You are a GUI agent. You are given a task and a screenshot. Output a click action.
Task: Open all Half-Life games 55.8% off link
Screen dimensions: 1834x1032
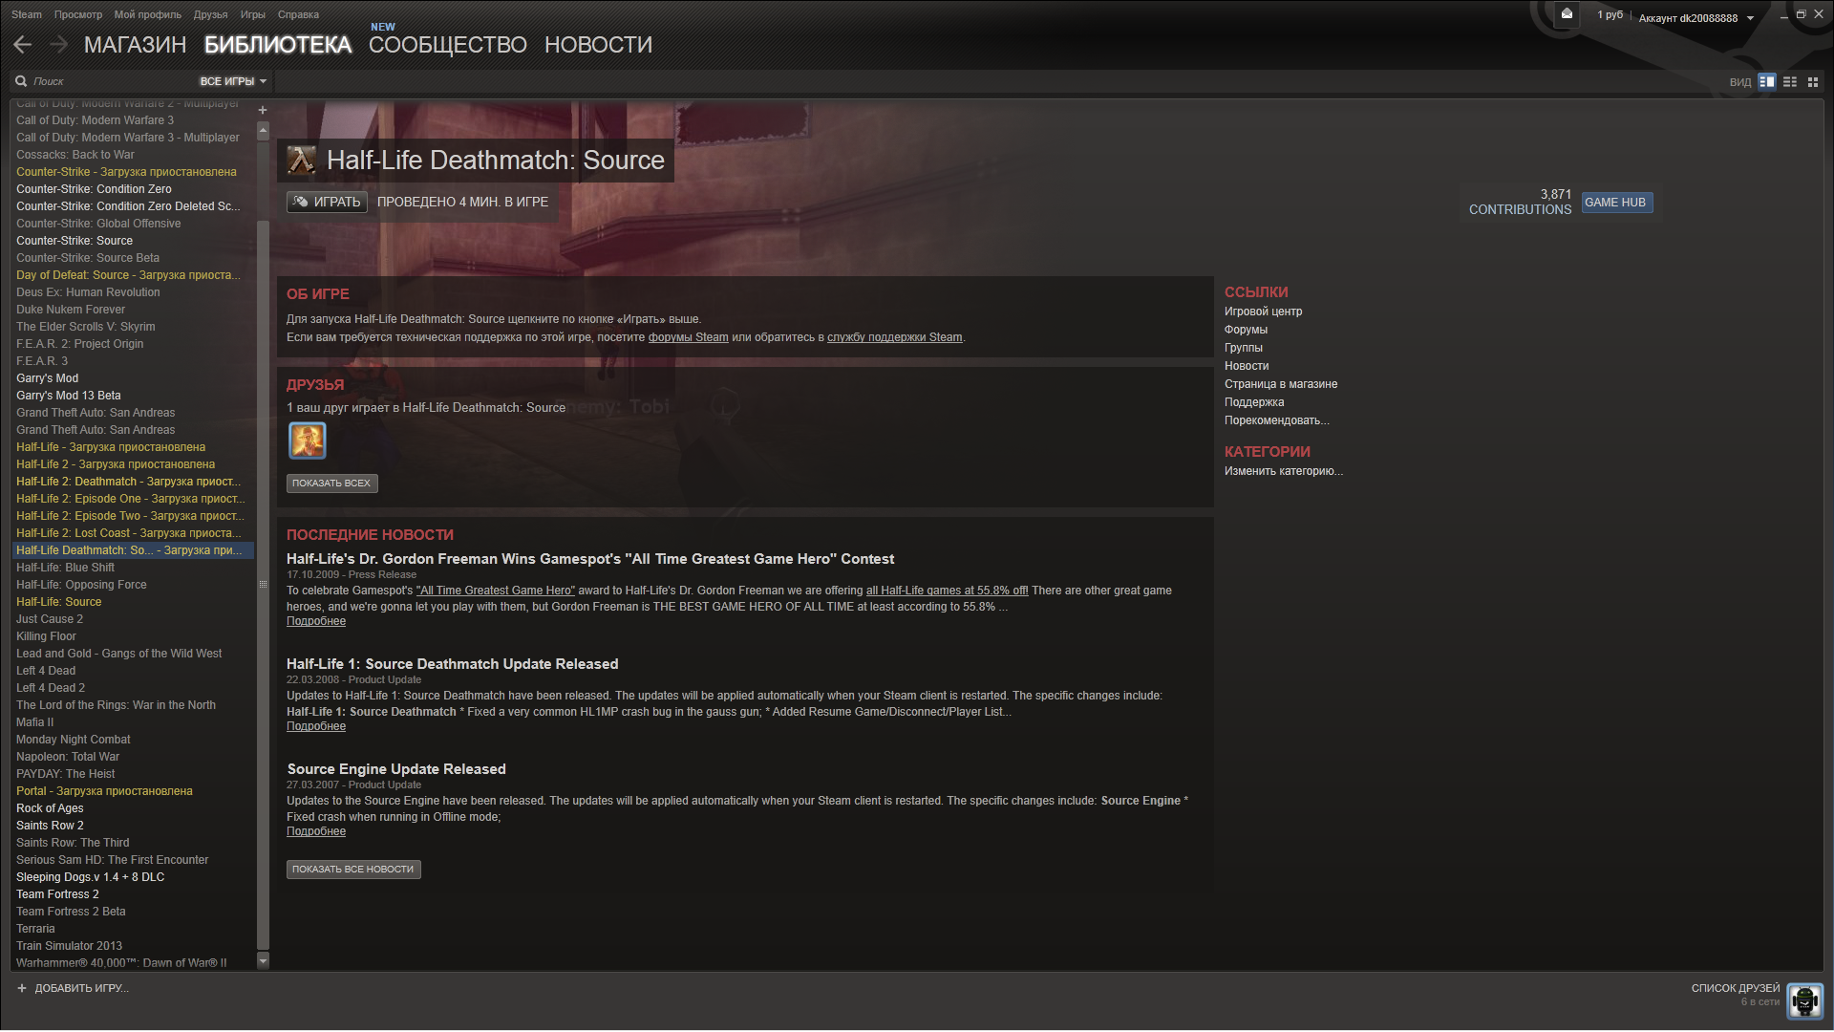tap(947, 591)
